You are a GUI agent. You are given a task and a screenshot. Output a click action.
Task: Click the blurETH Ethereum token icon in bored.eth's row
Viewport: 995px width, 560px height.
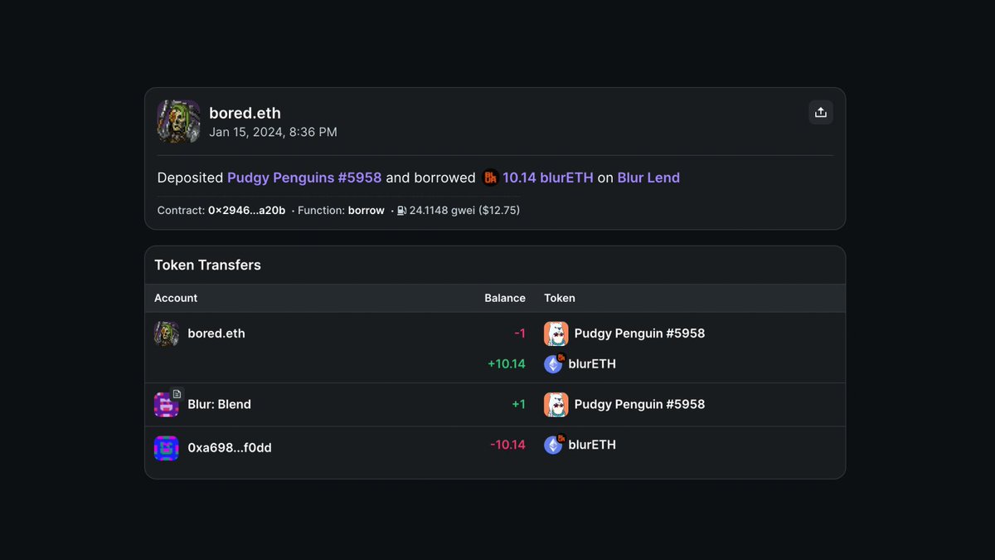[553, 363]
